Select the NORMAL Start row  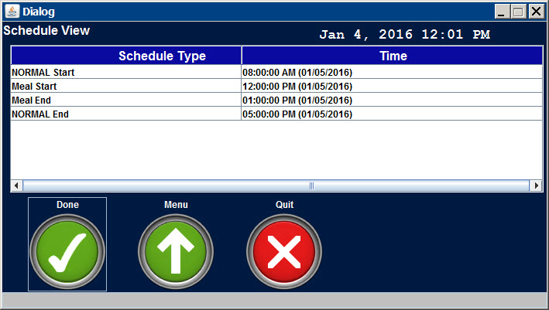pyautogui.click(x=125, y=72)
